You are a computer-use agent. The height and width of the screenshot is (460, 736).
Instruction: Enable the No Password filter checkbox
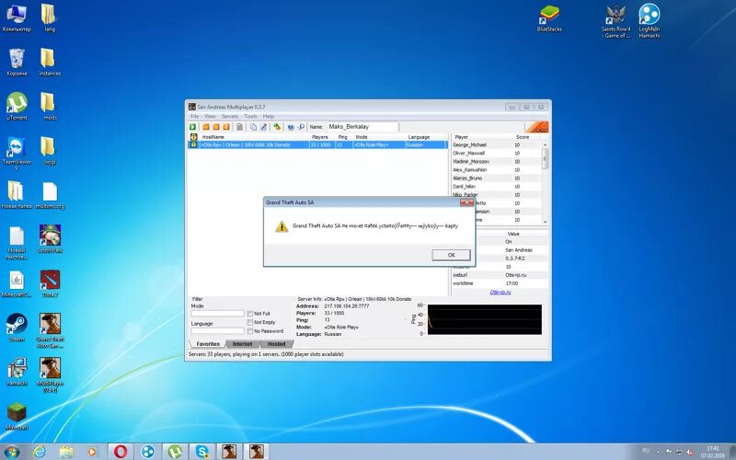[x=250, y=331]
